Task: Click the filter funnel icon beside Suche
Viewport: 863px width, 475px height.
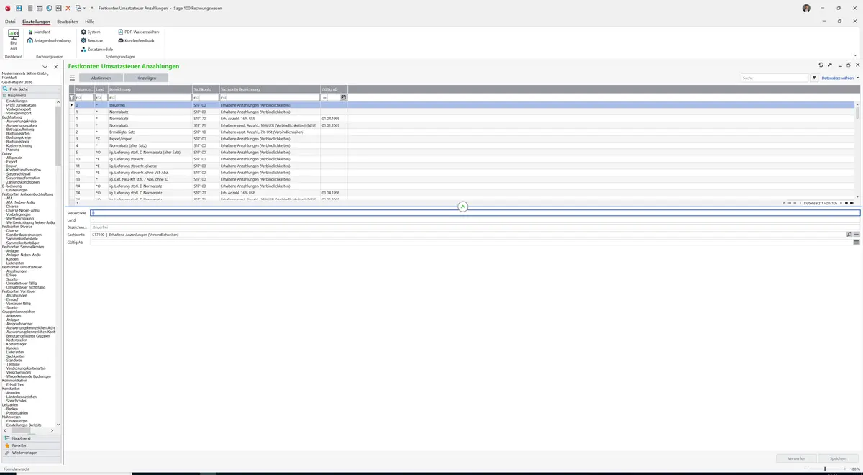Action: [x=814, y=78]
